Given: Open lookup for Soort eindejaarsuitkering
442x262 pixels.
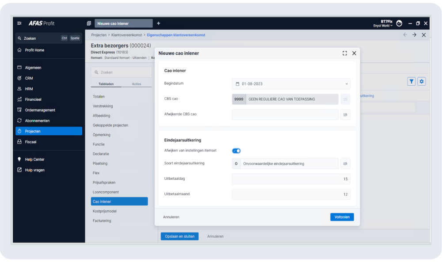Looking at the screenshot, I should pyautogui.click(x=345, y=163).
